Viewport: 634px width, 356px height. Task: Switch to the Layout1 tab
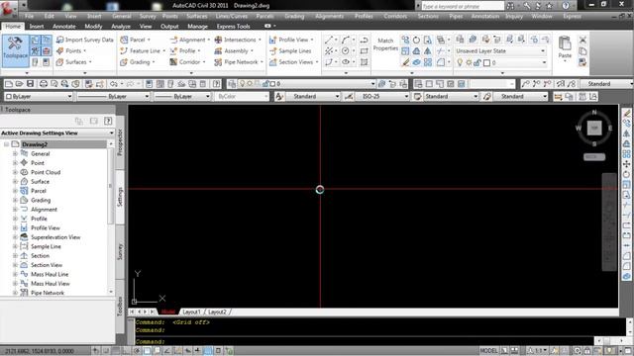pos(191,312)
